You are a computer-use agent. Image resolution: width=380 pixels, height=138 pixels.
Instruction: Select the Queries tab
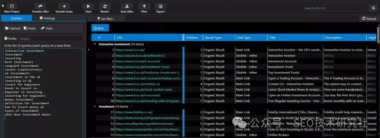(x=17, y=18)
